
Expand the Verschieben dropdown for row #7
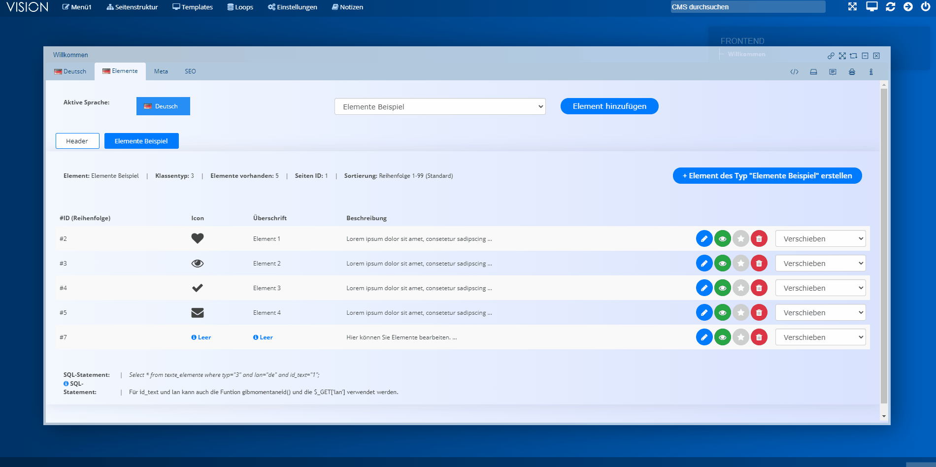click(x=820, y=337)
